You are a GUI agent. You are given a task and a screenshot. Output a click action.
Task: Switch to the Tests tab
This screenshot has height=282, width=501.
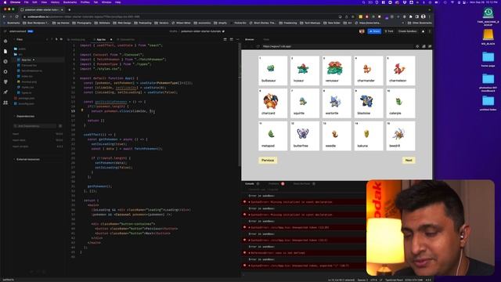click(266, 39)
